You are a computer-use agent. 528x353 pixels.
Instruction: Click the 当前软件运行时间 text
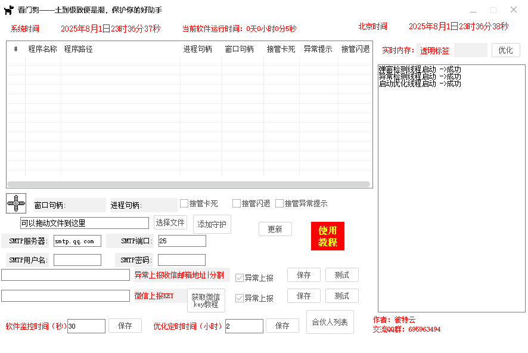tap(240, 29)
